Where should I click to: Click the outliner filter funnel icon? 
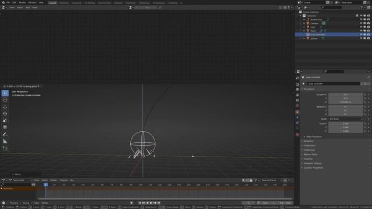(x=362, y=8)
